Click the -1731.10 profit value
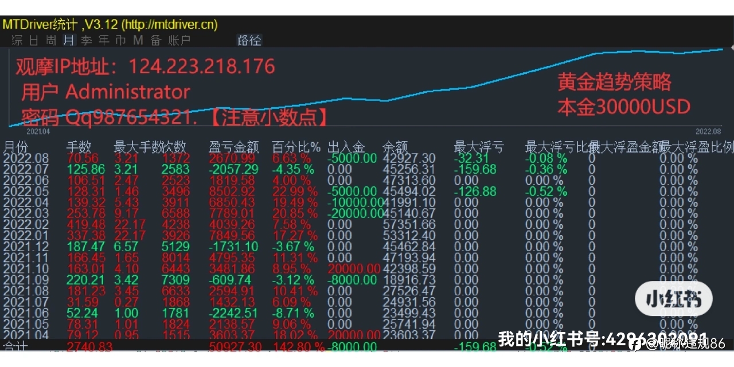Image resolution: width=734 pixels, height=367 pixels. [234, 247]
